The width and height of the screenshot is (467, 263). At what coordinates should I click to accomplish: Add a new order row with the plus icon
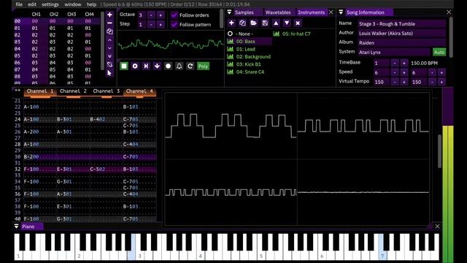[109, 15]
